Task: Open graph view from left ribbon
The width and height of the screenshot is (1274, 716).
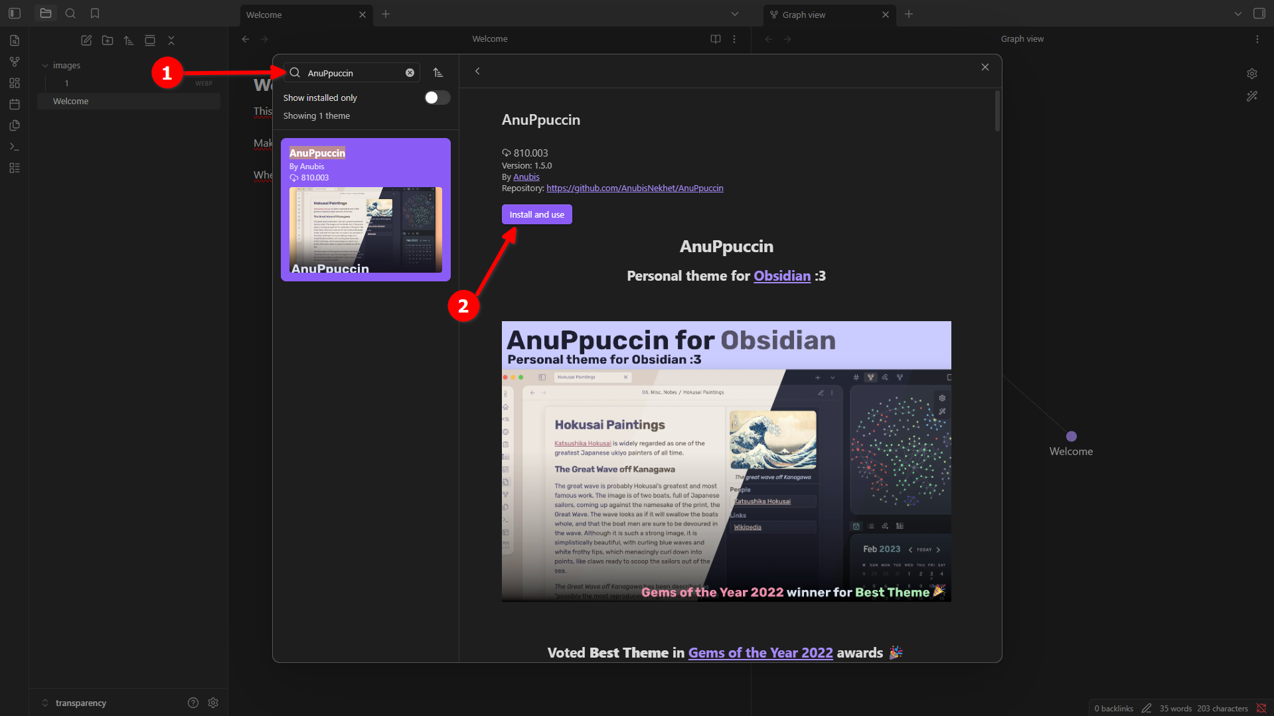Action: [x=15, y=62]
